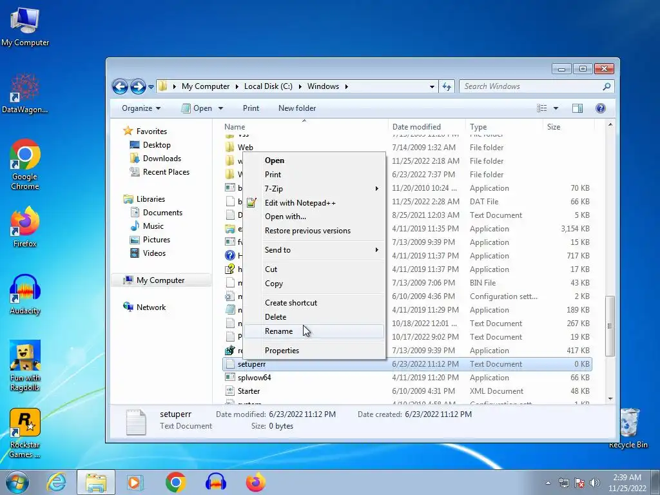Open Fun with Ragdolls desktop icon

25,365
